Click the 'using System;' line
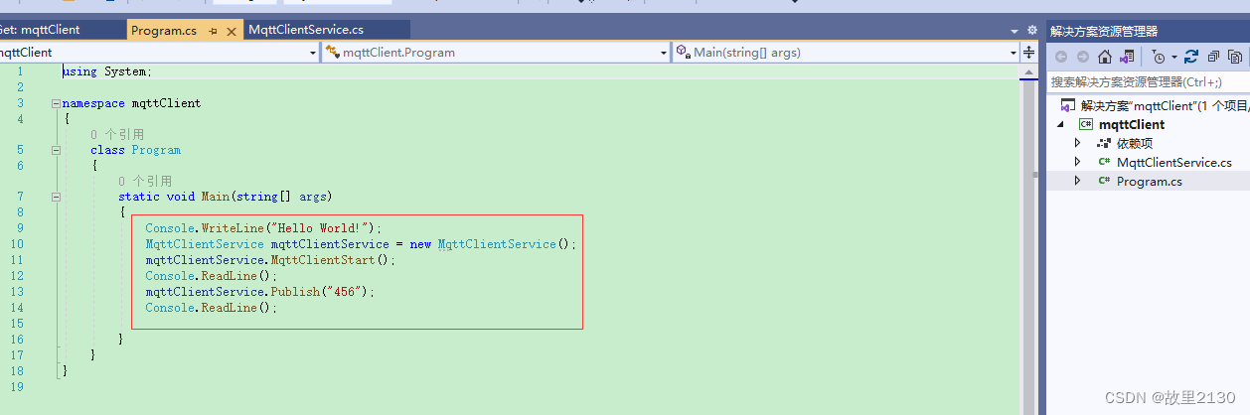The width and height of the screenshot is (1250, 415). tap(107, 71)
